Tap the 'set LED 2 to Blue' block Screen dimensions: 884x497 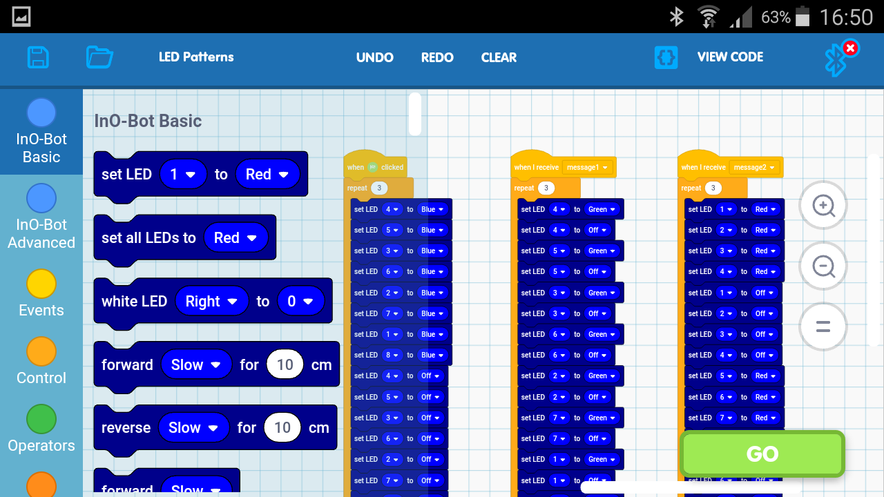pos(401,293)
